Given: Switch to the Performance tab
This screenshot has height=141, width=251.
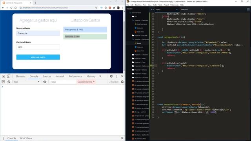Looking at the screenshot, I should (76, 76).
